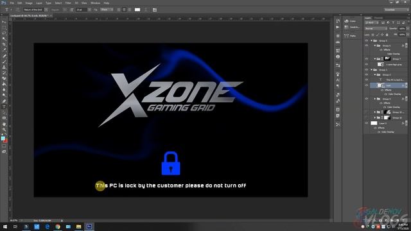This screenshot has height=231, width=411.
Task: Select the Pen tool
Action: click(x=4, y=101)
